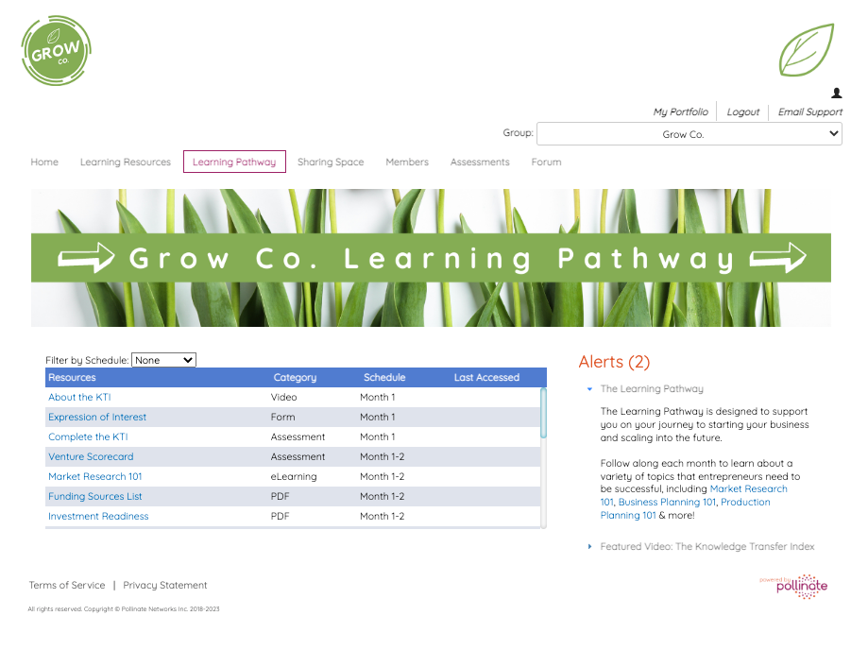Click the green leaf icon top right

pyautogui.click(x=806, y=50)
